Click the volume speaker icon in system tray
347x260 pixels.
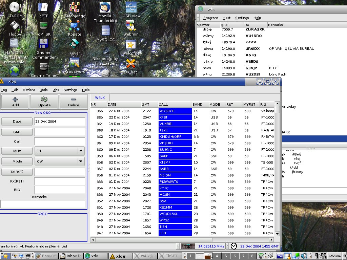[304, 256]
